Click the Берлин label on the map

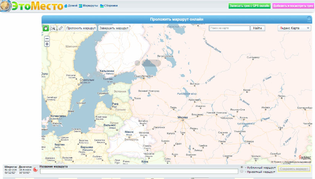[60, 145]
